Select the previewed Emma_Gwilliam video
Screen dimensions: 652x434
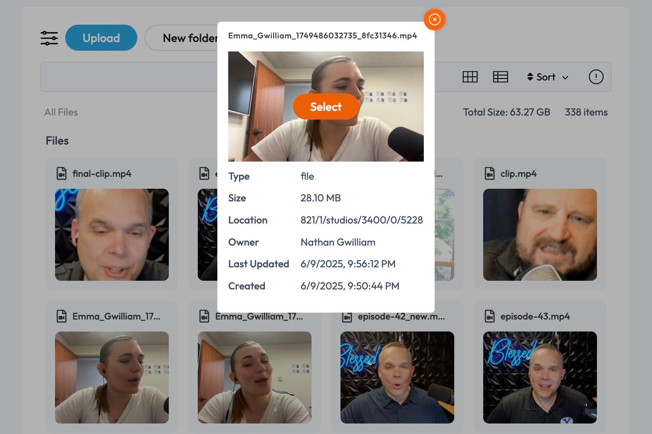[326, 107]
